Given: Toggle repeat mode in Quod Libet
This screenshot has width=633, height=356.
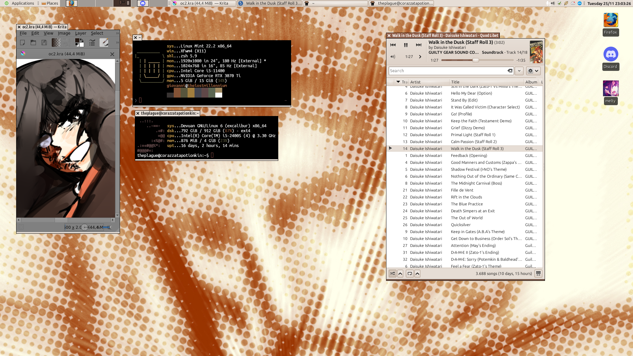Looking at the screenshot, I should tap(409, 274).
